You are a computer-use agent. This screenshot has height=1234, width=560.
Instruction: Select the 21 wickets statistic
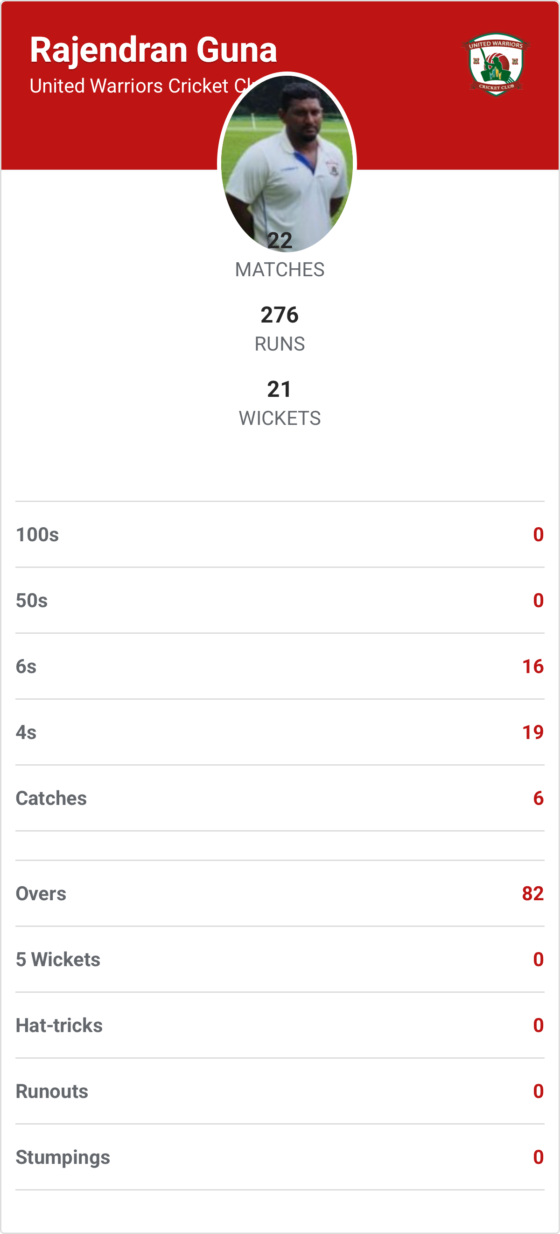(280, 389)
